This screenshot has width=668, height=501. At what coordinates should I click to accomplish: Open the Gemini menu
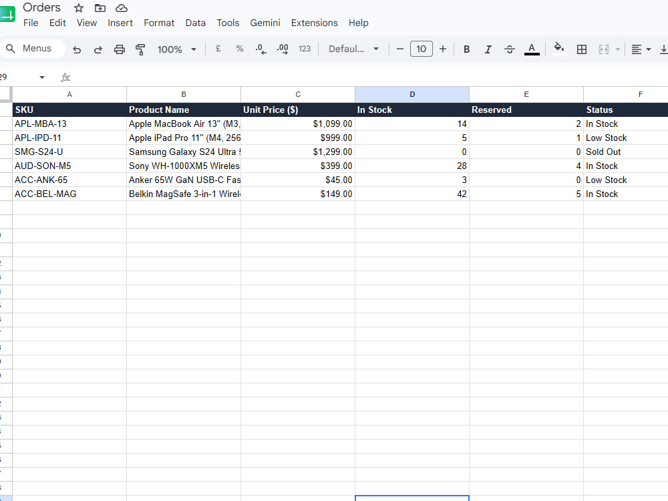click(x=265, y=23)
